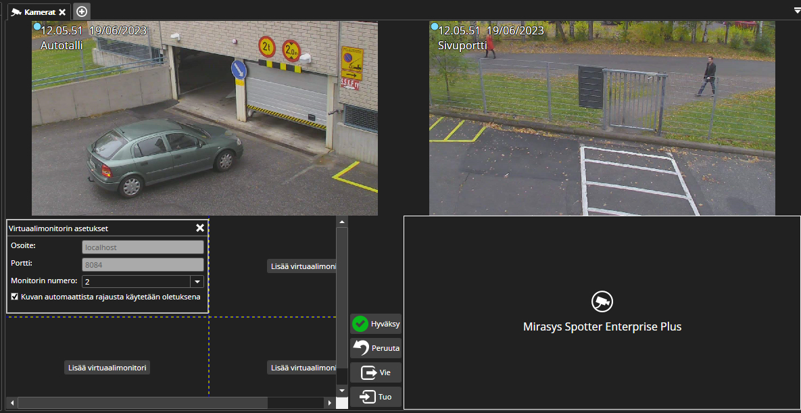The width and height of the screenshot is (801, 413).
Task: Click the Tuo import icon
Action: click(x=368, y=397)
